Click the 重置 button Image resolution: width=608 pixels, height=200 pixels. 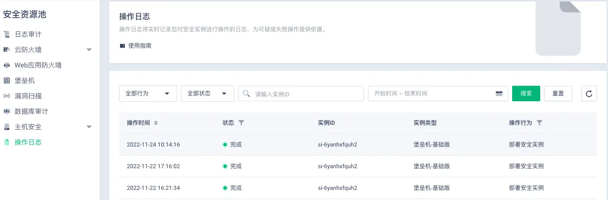tap(558, 93)
